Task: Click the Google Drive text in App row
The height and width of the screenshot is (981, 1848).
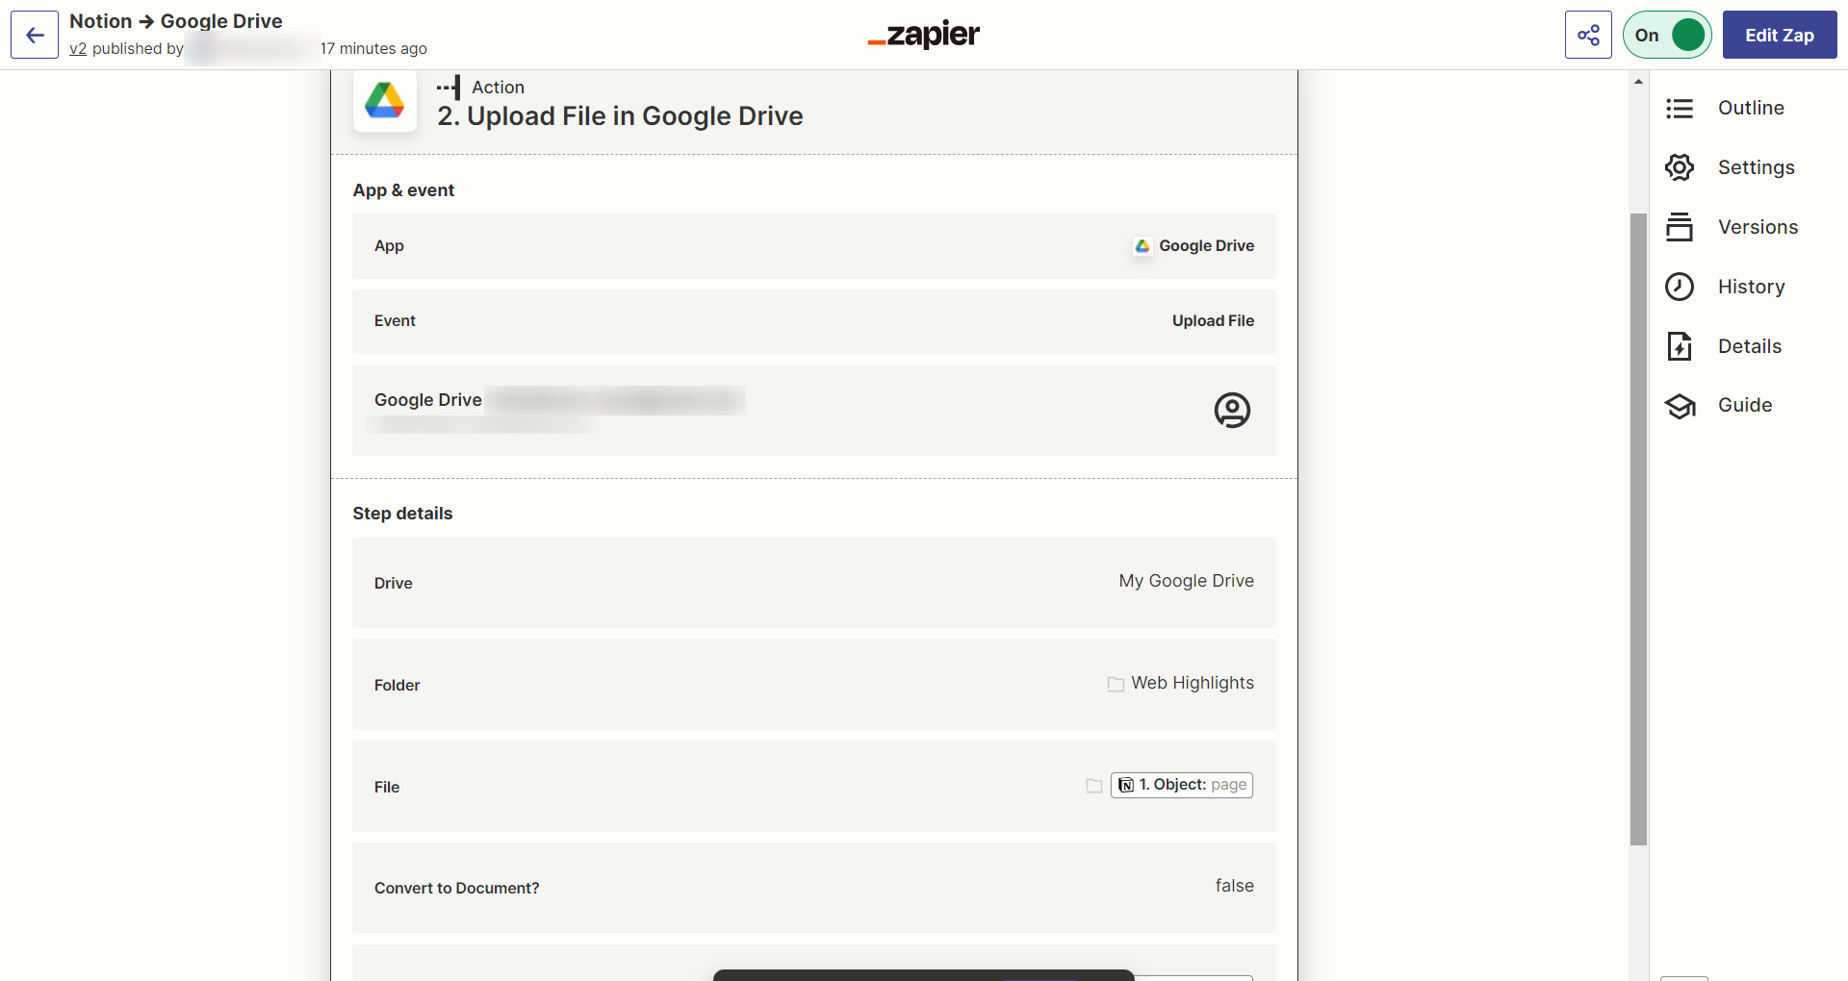Action: click(x=1206, y=246)
